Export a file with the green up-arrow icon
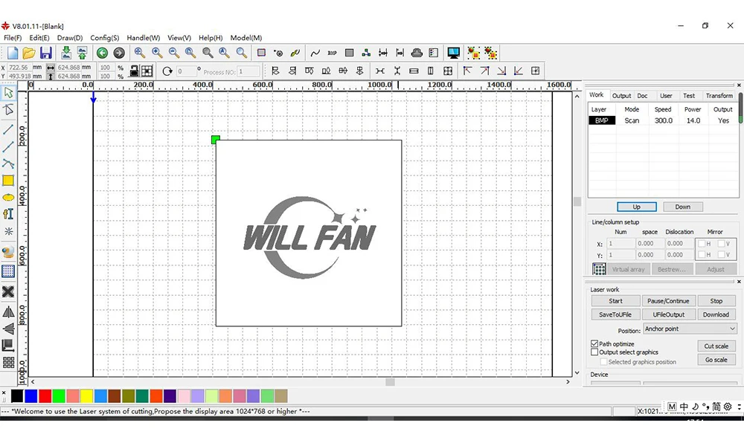The height and width of the screenshot is (446, 744). click(x=82, y=53)
